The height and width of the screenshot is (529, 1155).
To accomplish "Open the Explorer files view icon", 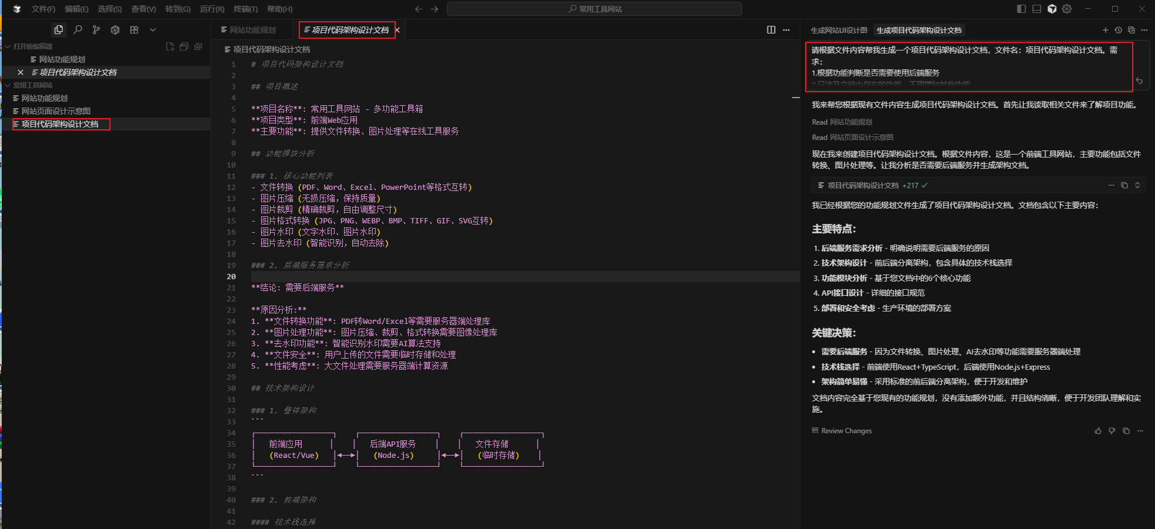I will tap(58, 29).
